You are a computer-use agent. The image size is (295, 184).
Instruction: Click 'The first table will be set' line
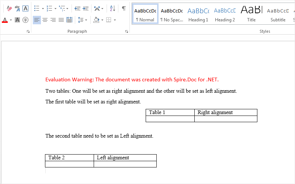pos(93,102)
